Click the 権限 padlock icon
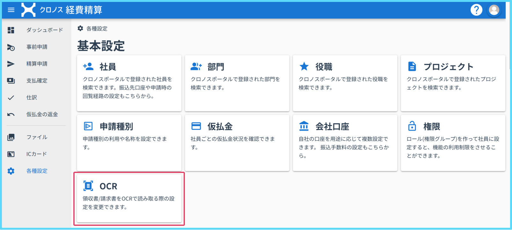This screenshot has height=230, width=512. (x=412, y=126)
